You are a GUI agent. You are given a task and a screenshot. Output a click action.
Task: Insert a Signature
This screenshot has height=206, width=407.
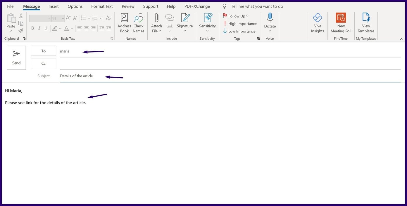click(x=184, y=23)
